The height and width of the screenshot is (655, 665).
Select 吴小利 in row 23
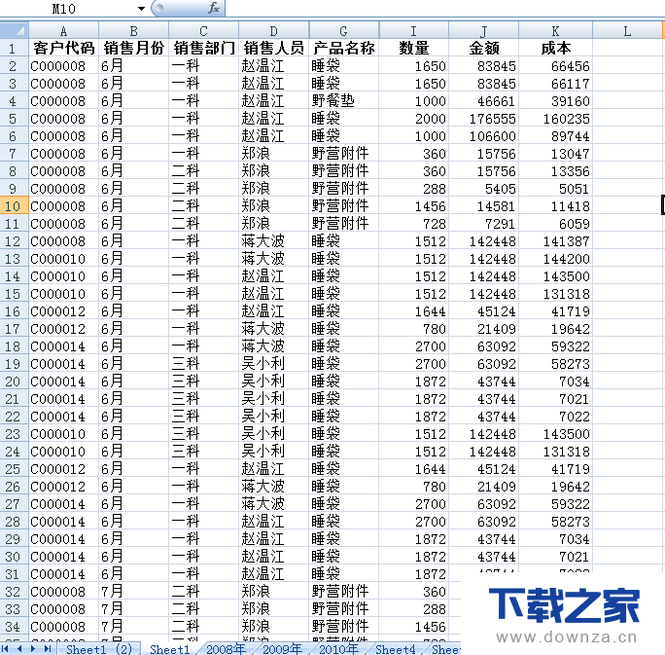(273, 433)
